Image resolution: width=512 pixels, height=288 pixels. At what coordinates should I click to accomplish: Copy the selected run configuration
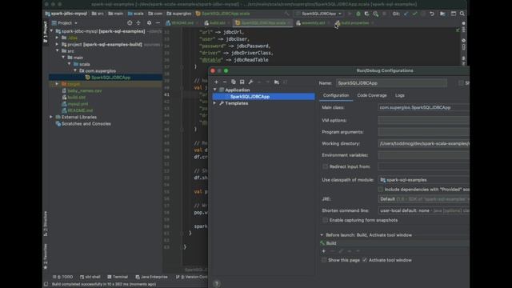coord(233,82)
